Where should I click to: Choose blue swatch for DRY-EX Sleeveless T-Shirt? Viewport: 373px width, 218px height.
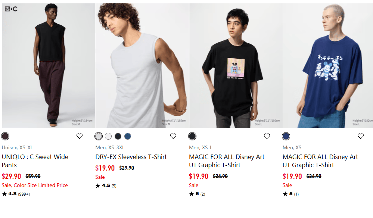point(128,136)
